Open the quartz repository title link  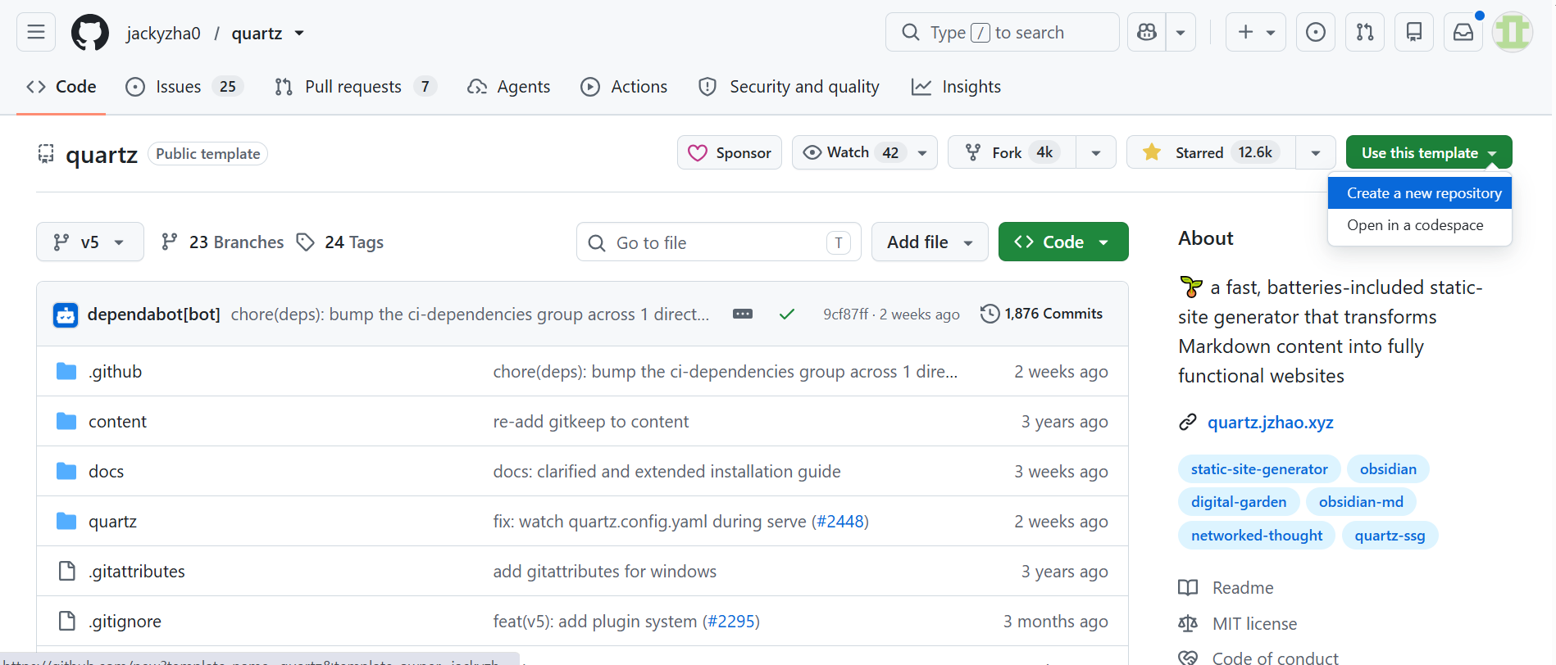(x=102, y=154)
